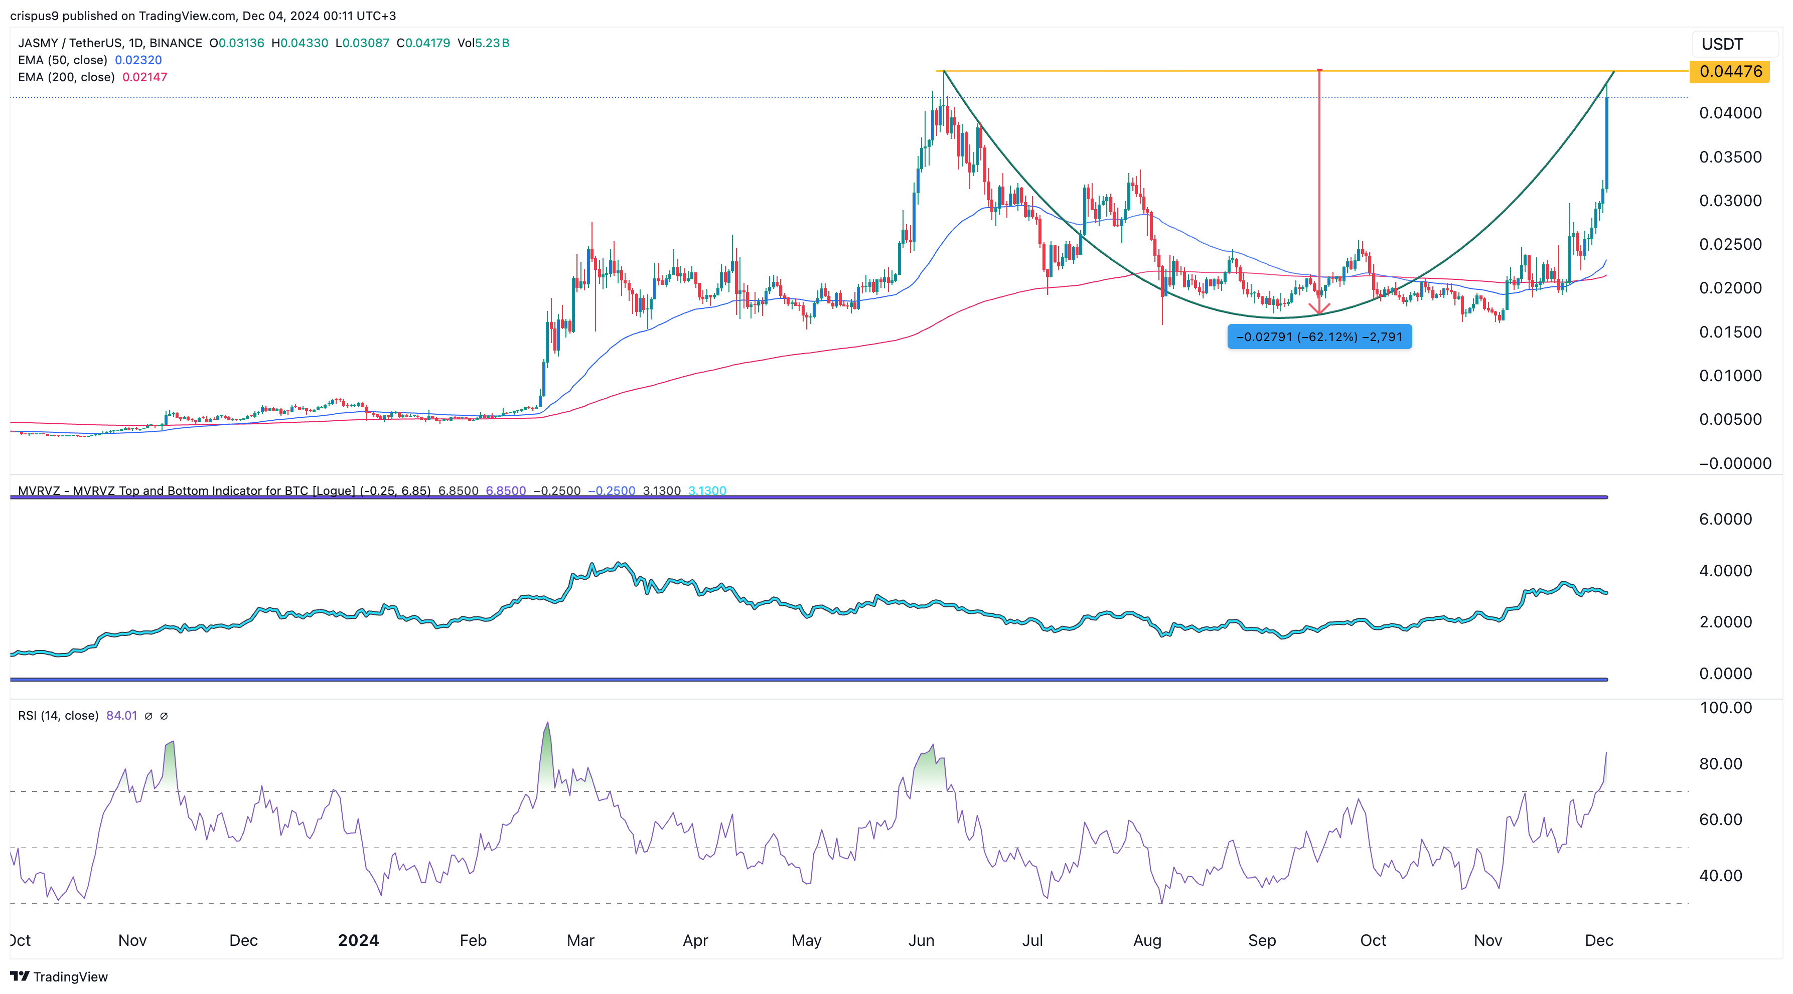Image resolution: width=1793 pixels, height=994 pixels.
Task: Click the Jun label on time axis
Action: 922,940
